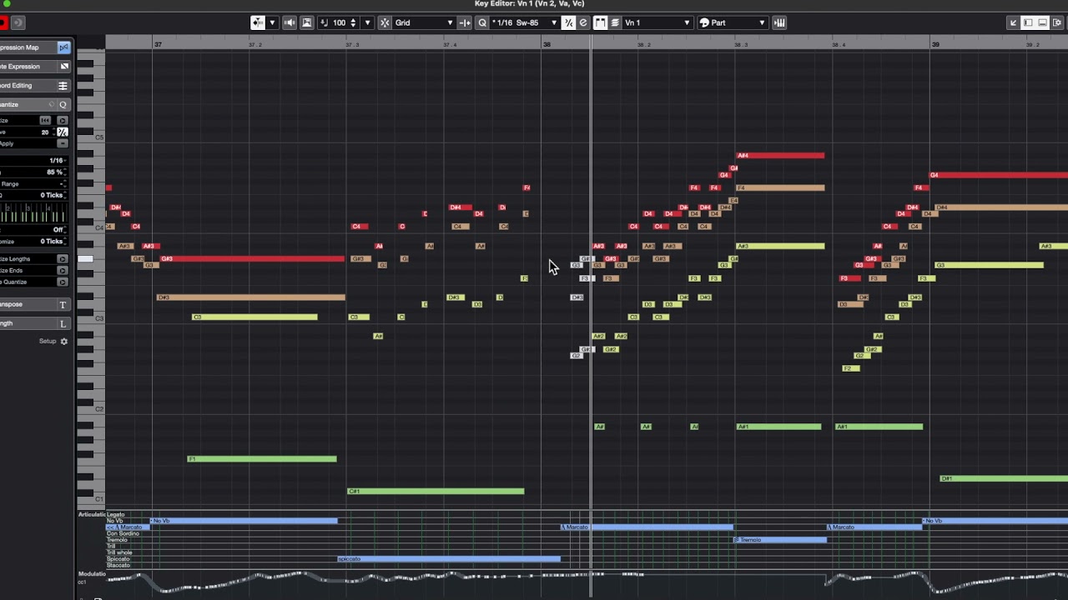The image size is (1068, 600).
Task: Expand the Quantize section header
Action: (35, 105)
